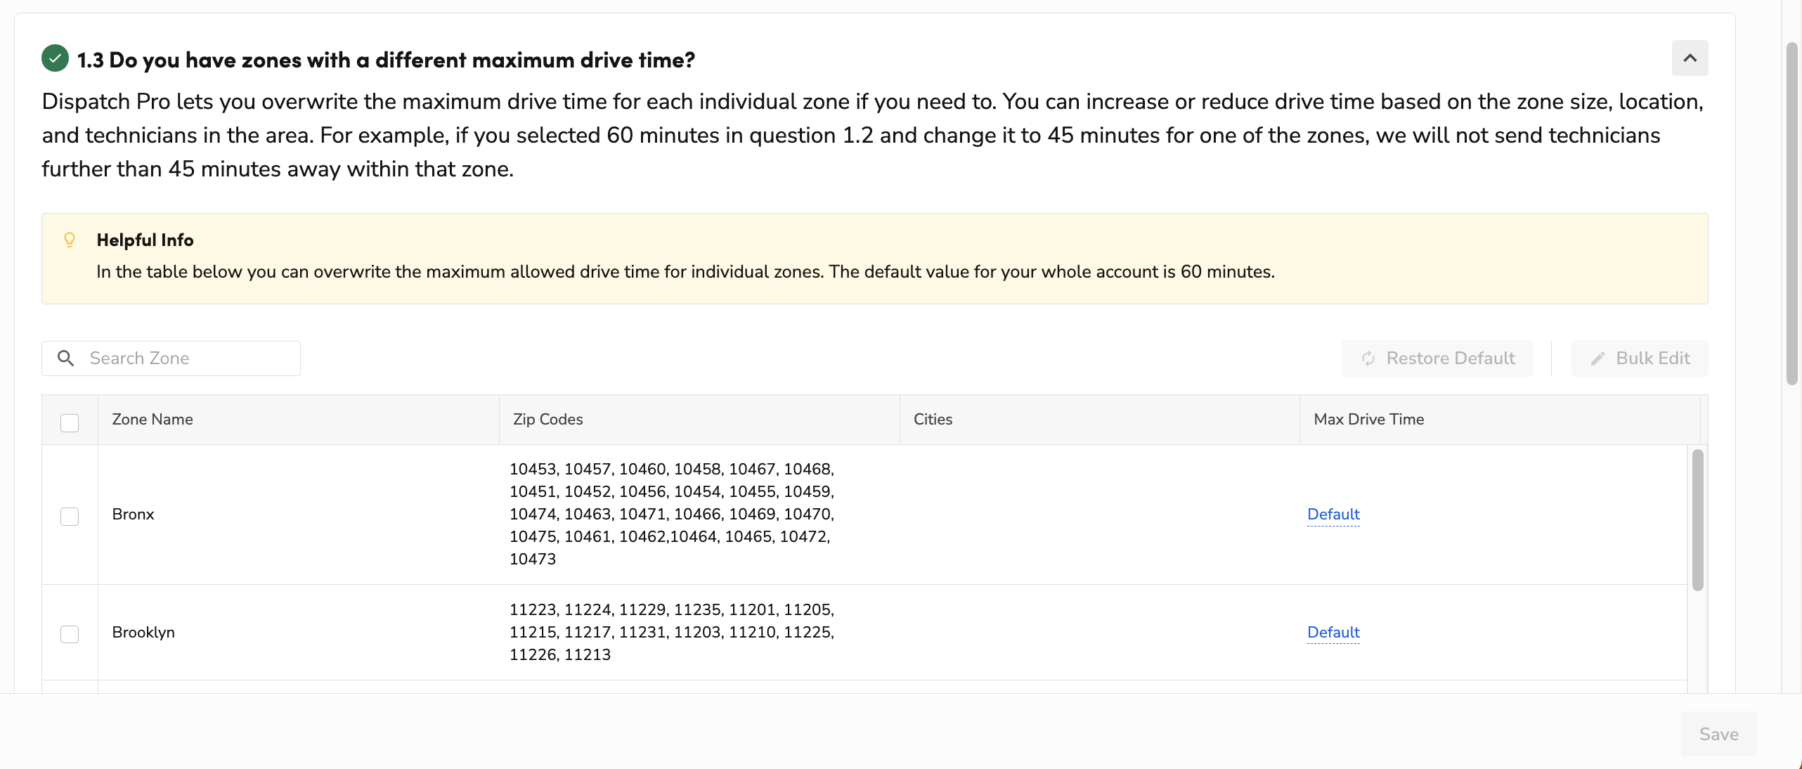Edit Brooklyn Default max drive time
Image resolution: width=1802 pixels, height=769 pixels.
tap(1333, 632)
